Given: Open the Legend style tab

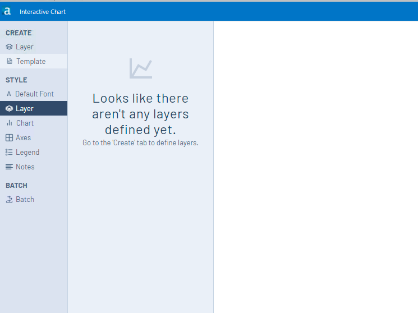Looking at the screenshot, I should click(x=34, y=152).
